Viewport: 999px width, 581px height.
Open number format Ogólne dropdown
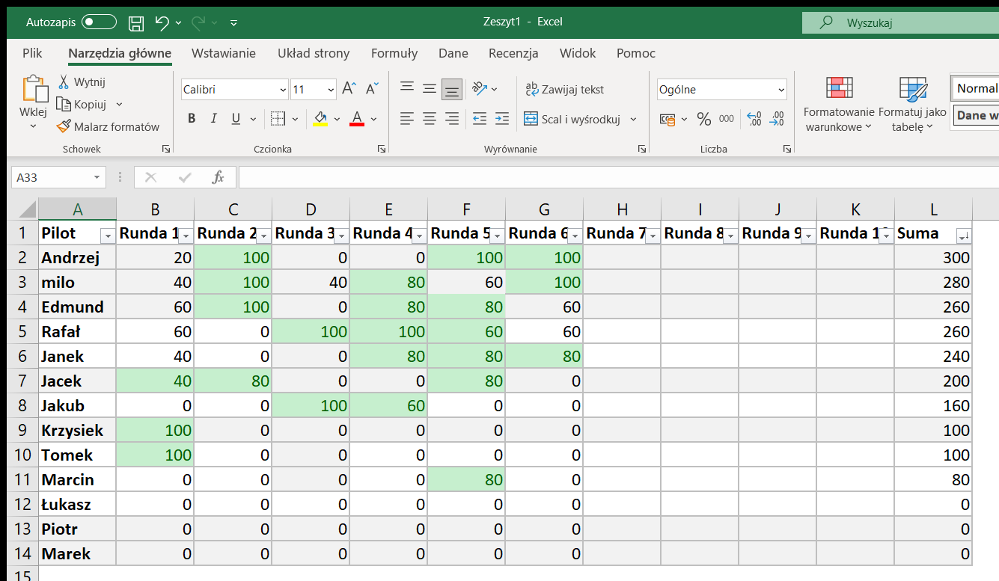tap(781, 90)
